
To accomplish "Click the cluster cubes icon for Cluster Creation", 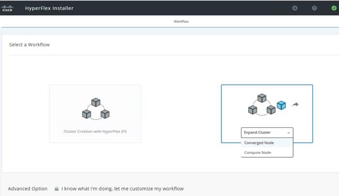I will [x=95, y=109].
